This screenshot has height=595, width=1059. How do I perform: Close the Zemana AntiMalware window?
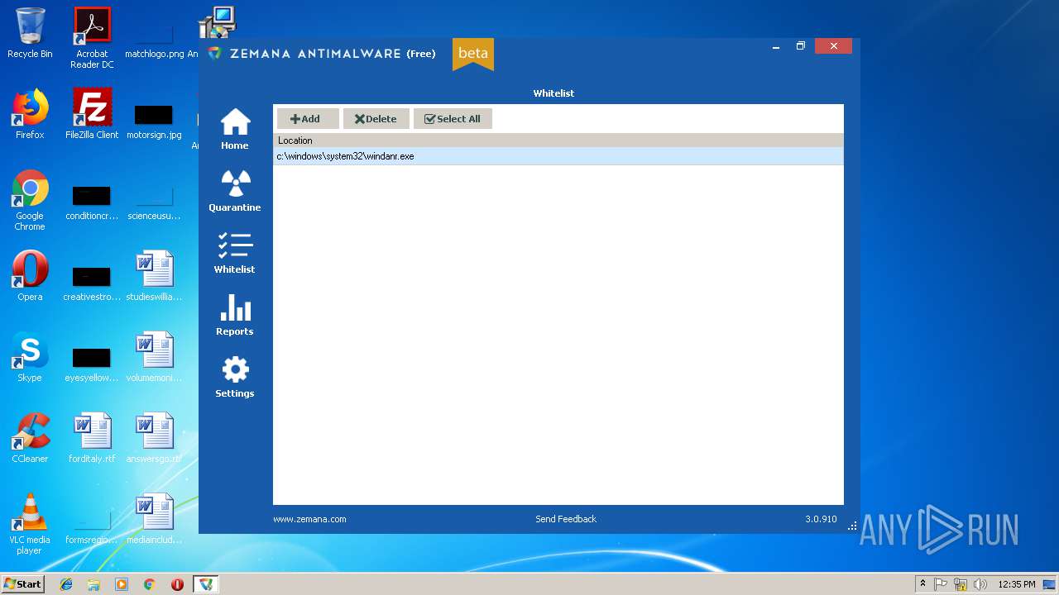[x=834, y=46]
